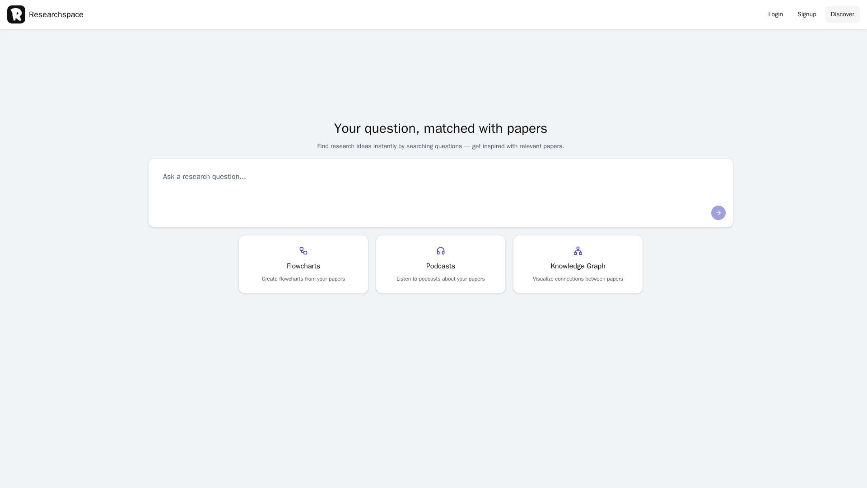Click the Researchspace brand name text

(56, 14)
